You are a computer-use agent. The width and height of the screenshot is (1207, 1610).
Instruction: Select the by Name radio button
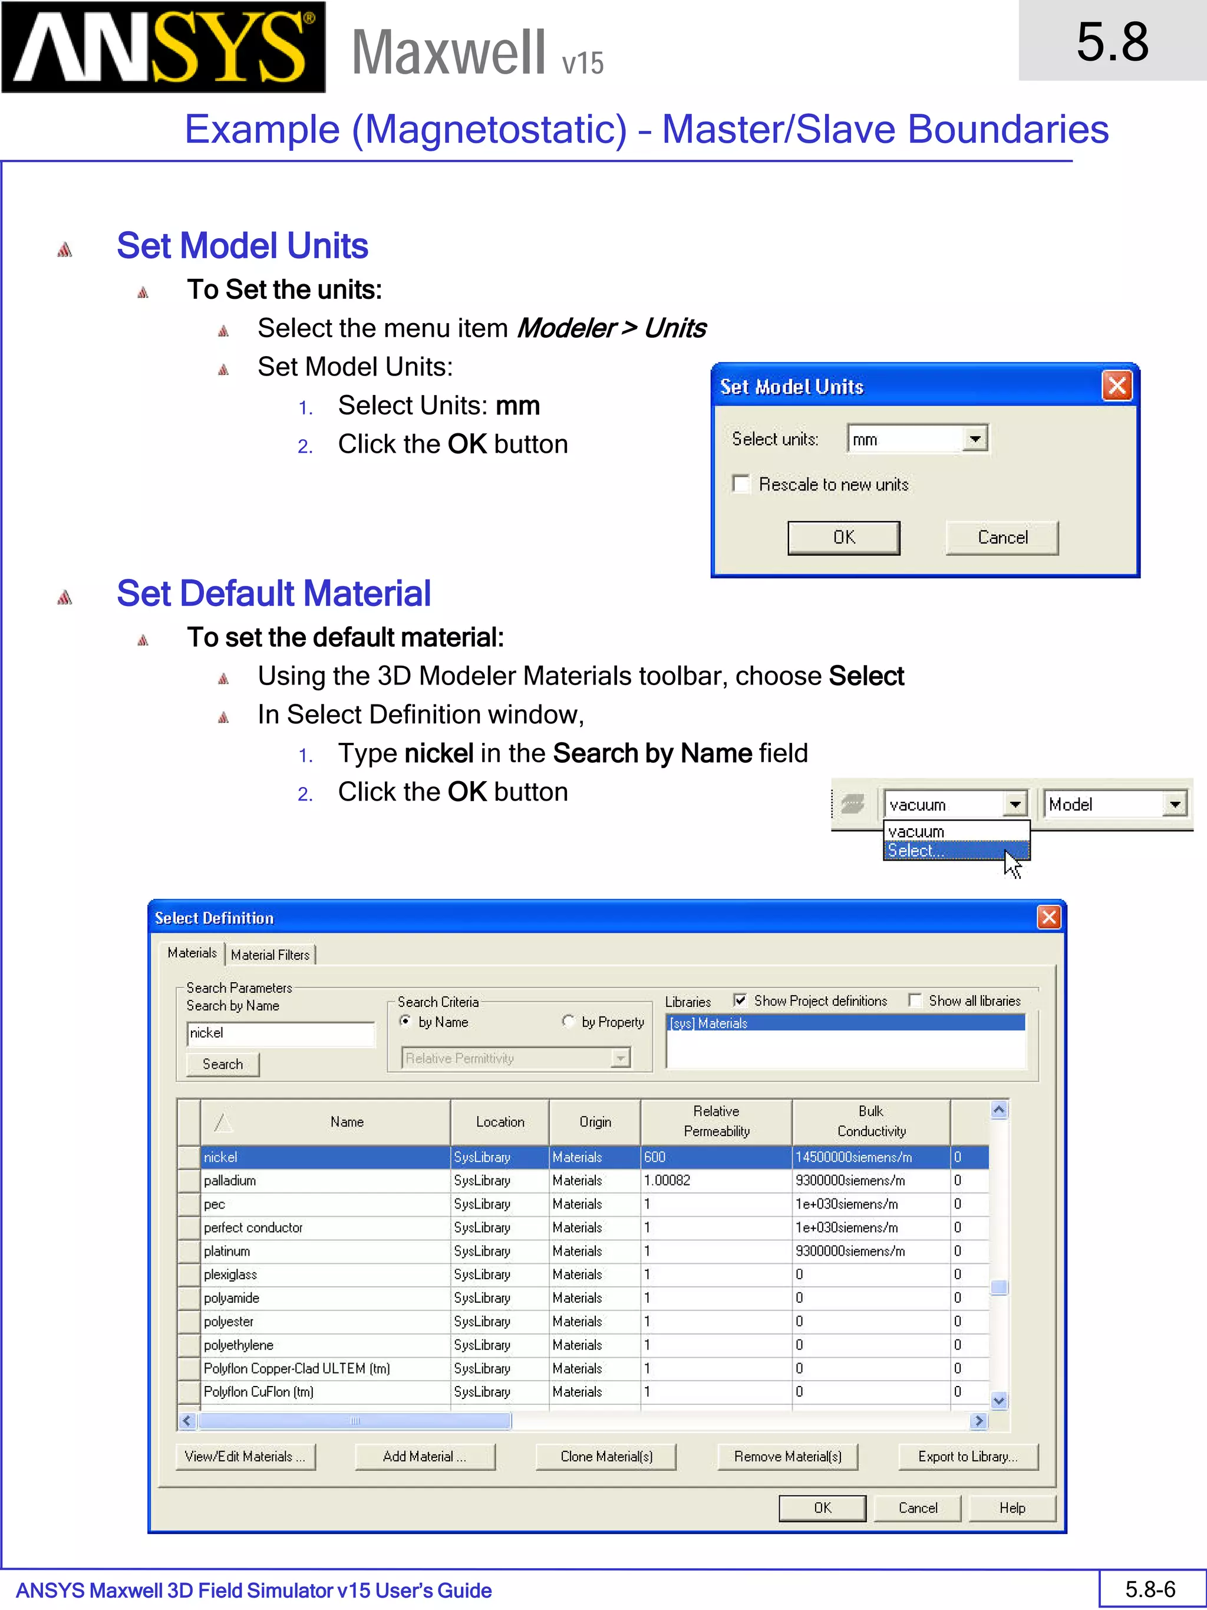[405, 1021]
